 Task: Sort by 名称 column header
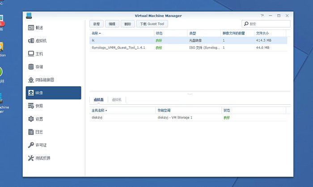point(122,33)
